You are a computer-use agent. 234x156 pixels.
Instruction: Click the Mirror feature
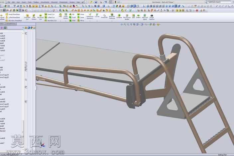pyautogui.click(x=81, y=21)
